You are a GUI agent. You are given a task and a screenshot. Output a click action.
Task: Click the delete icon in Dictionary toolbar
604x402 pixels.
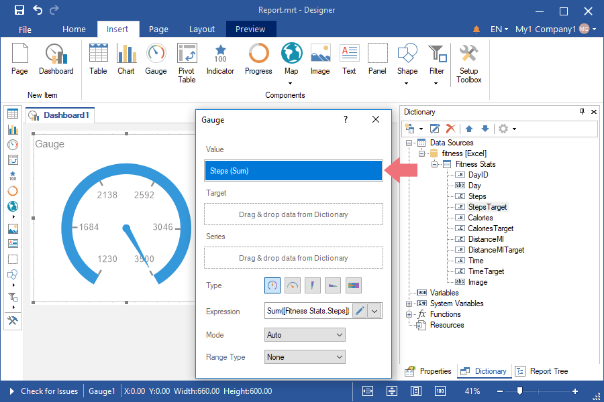[451, 129]
